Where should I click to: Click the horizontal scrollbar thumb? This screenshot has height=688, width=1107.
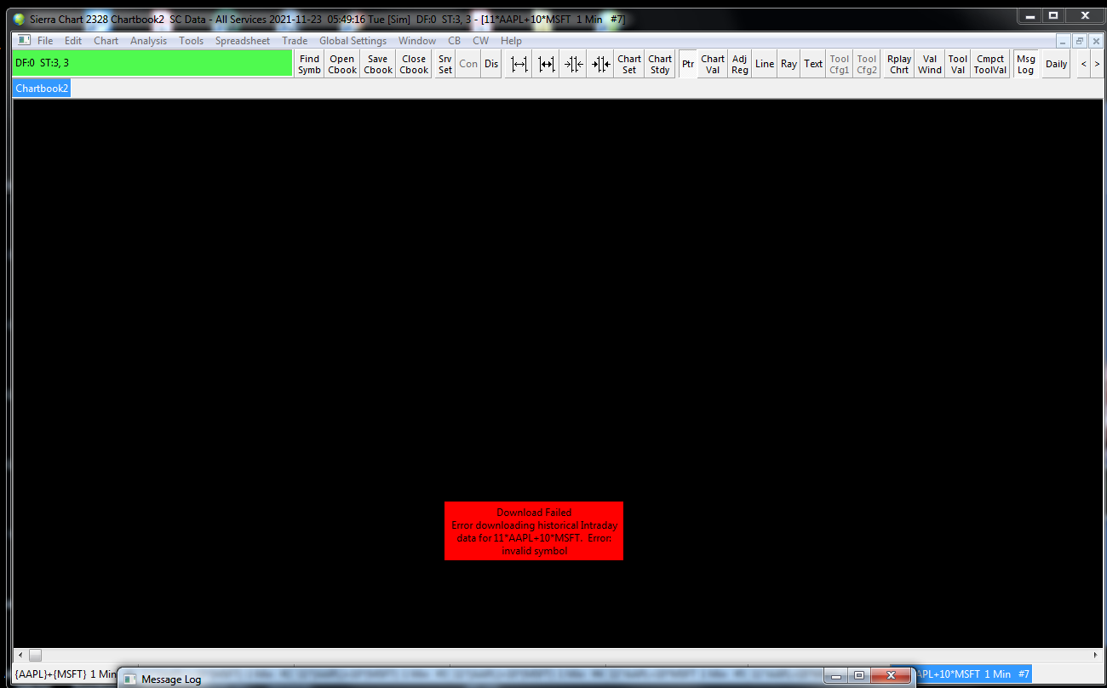35,656
